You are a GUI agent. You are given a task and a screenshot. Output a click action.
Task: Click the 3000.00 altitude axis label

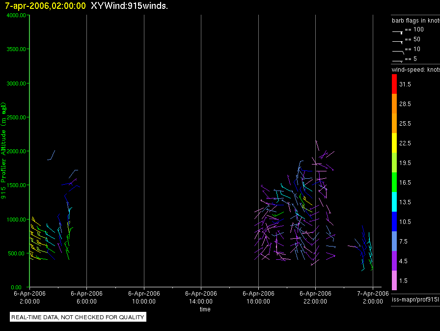pos(16,83)
